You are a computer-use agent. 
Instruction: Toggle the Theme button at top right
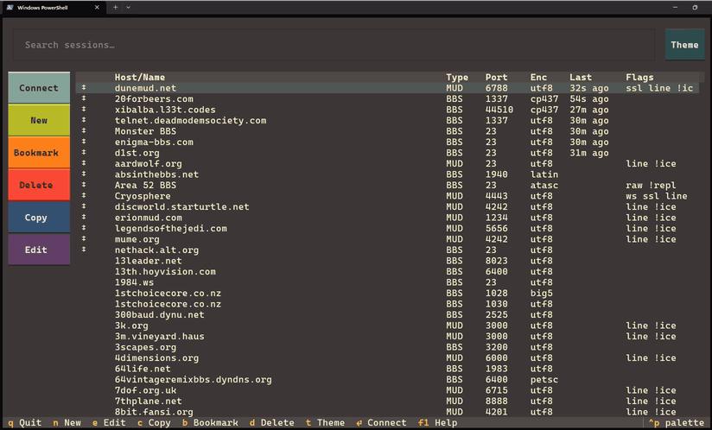pyautogui.click(x=684, y=45)
